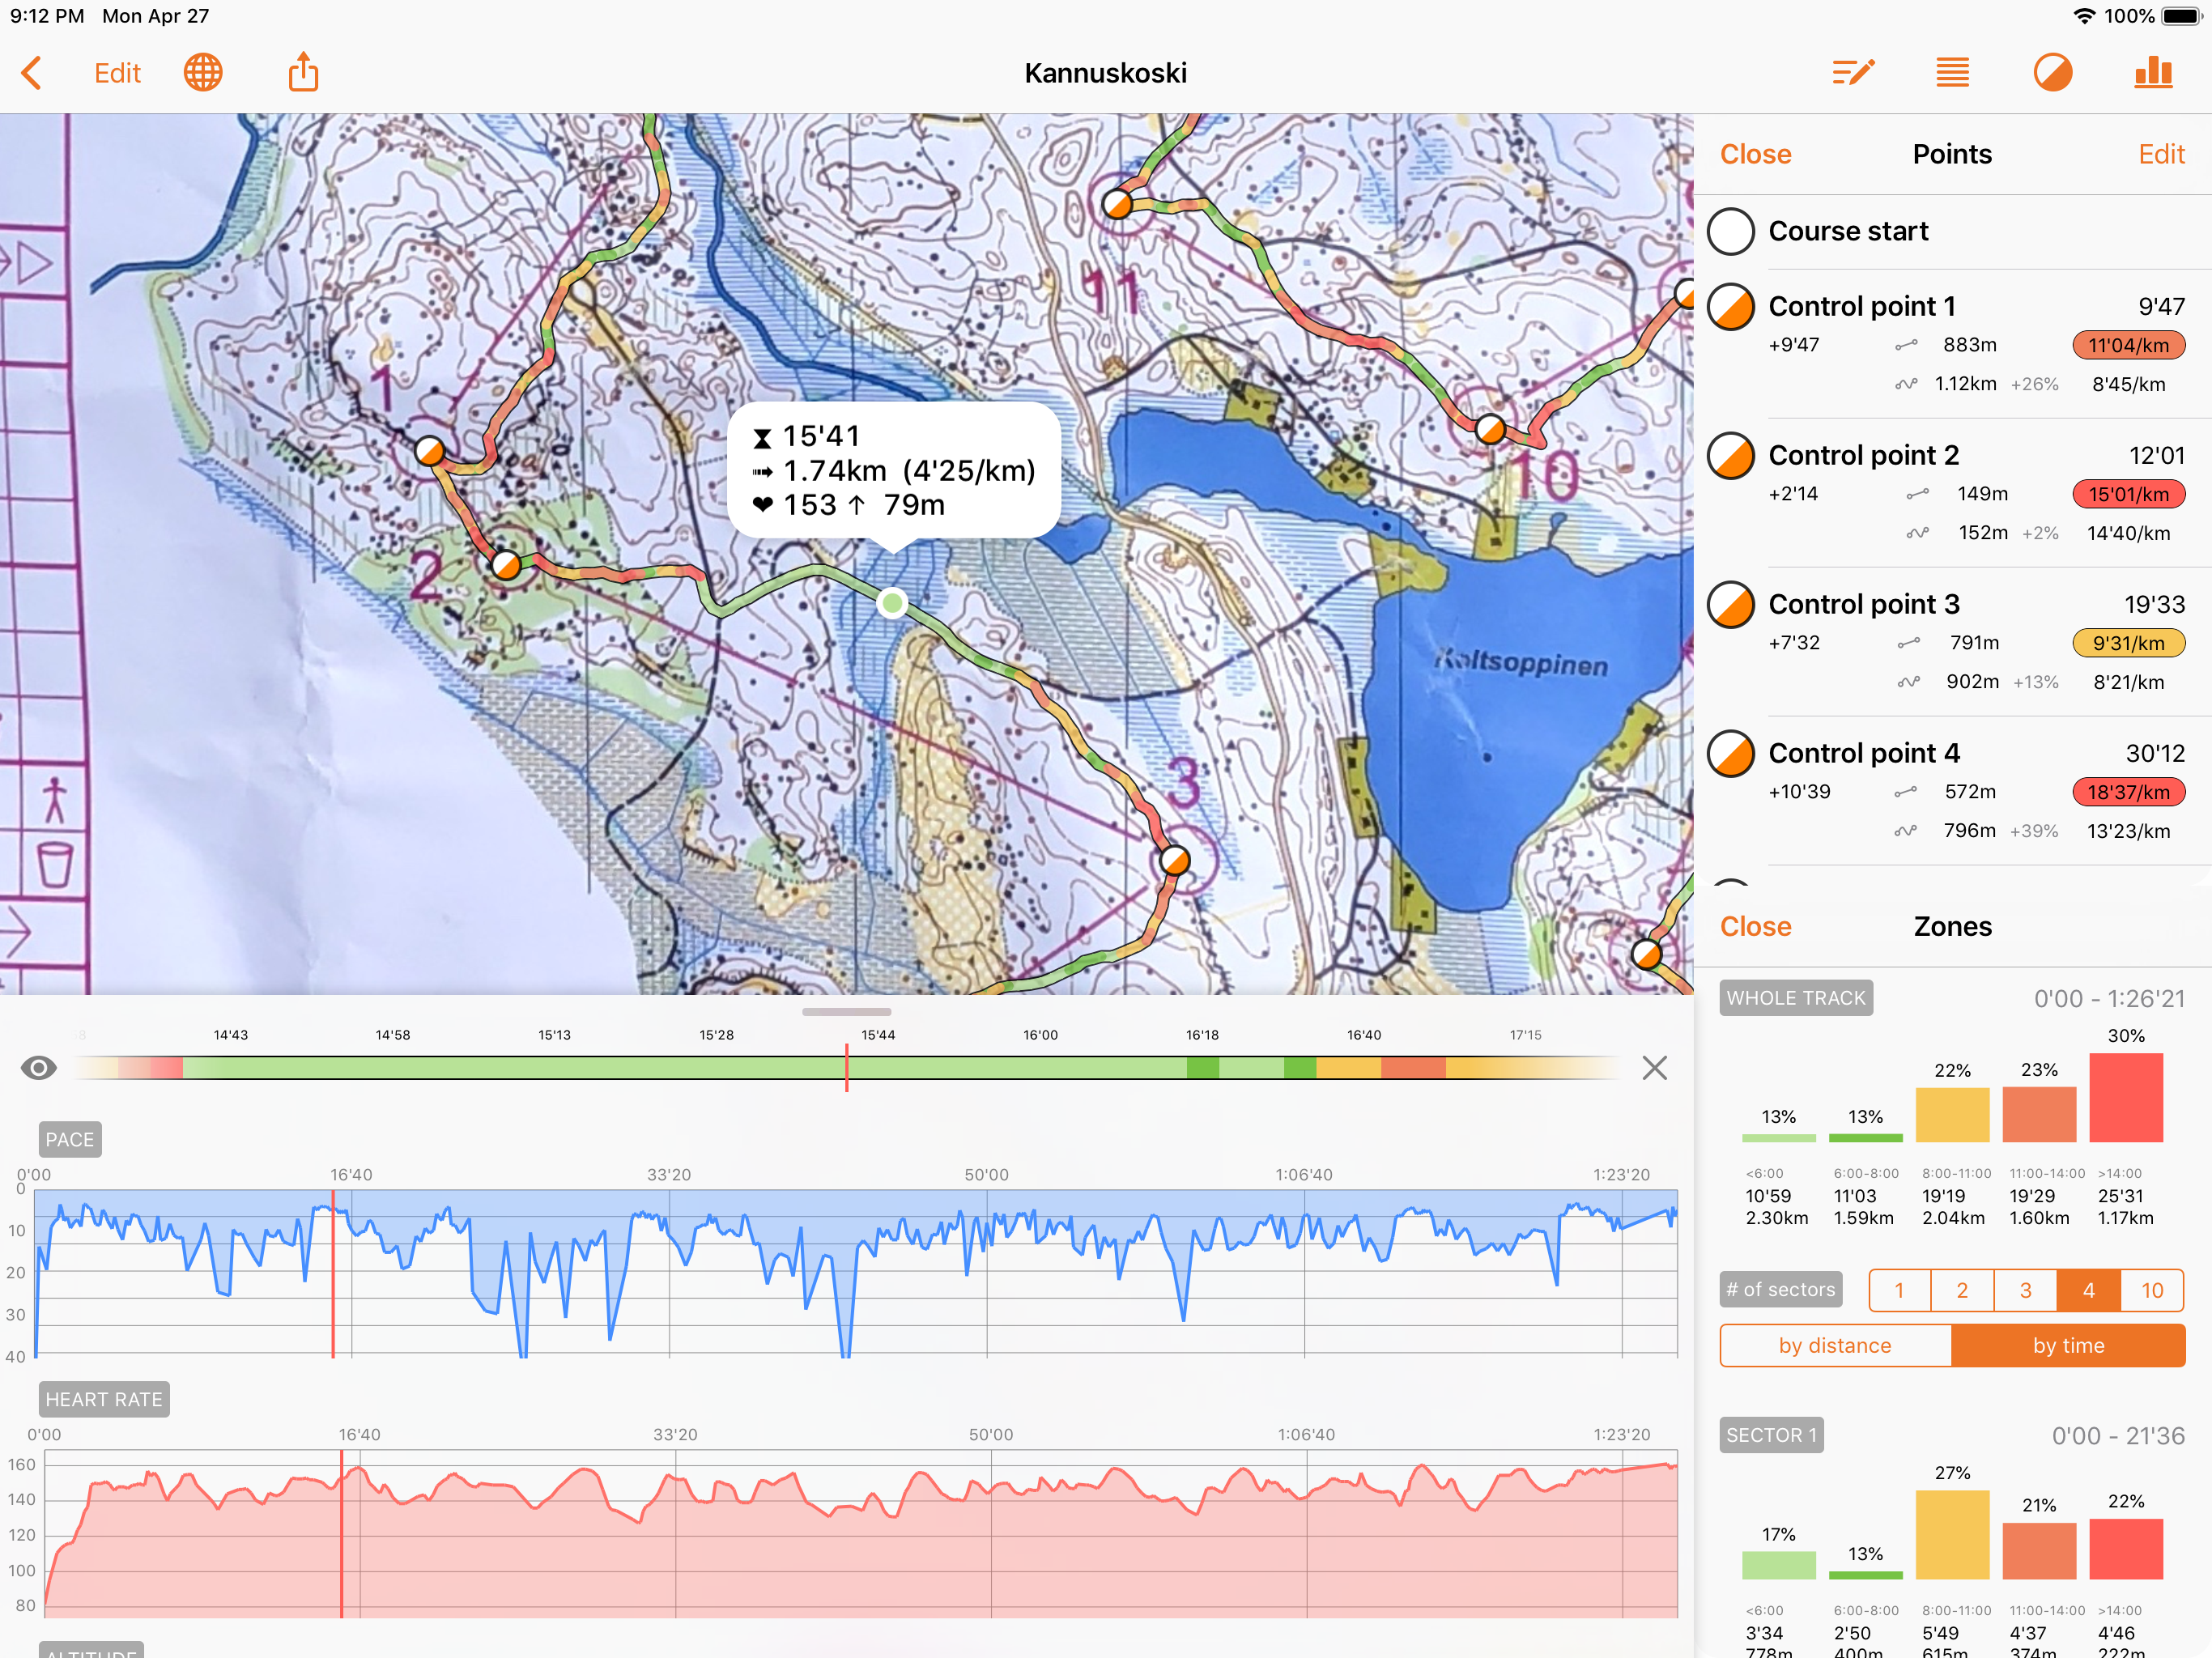Open the globe map icon

[x=203, y=73]
